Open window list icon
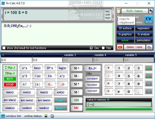The image size is (155, 119). point(3,116)
